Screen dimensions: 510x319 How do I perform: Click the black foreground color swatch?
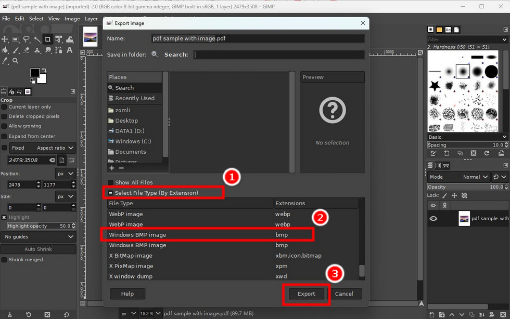pos(35,72)
